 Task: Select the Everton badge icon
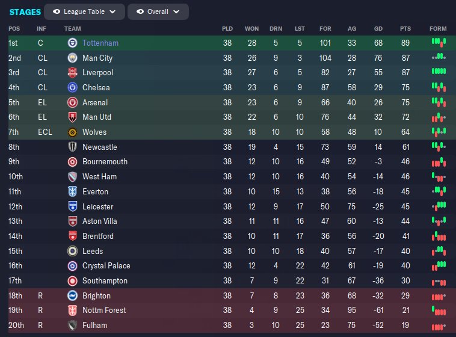click(x=72, y=191)
